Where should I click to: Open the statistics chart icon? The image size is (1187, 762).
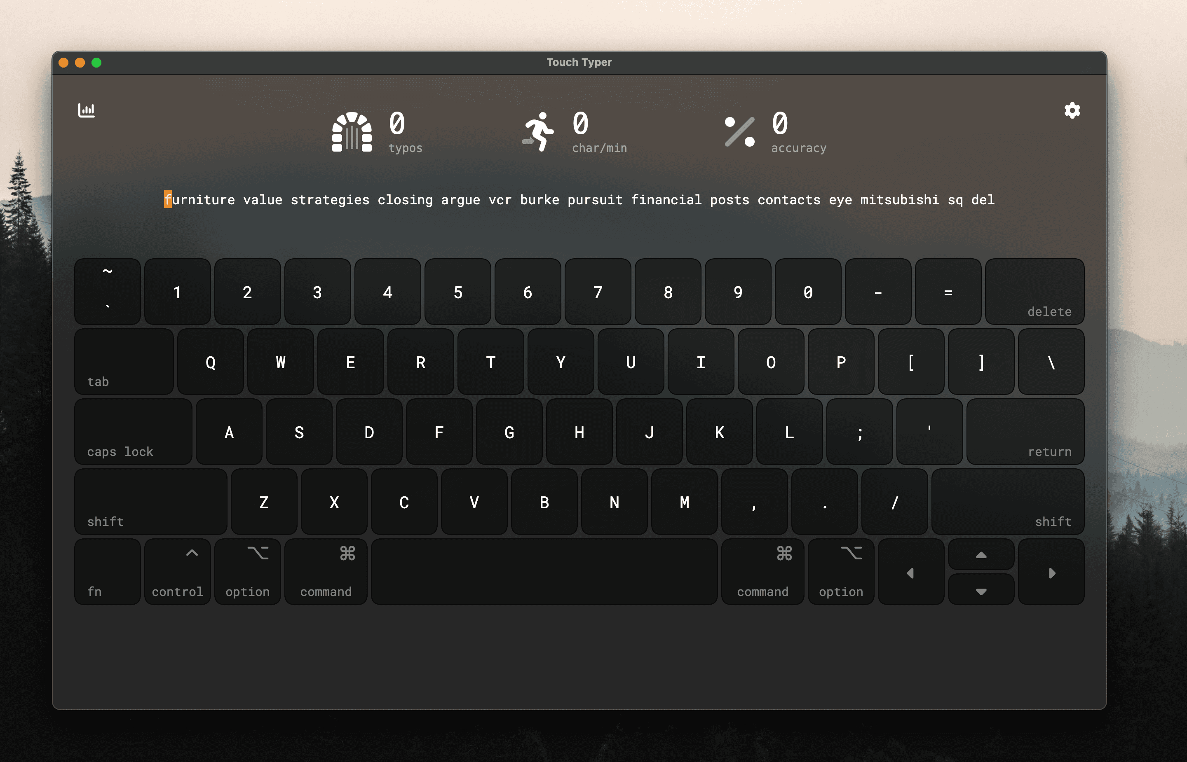click(87, 110)
